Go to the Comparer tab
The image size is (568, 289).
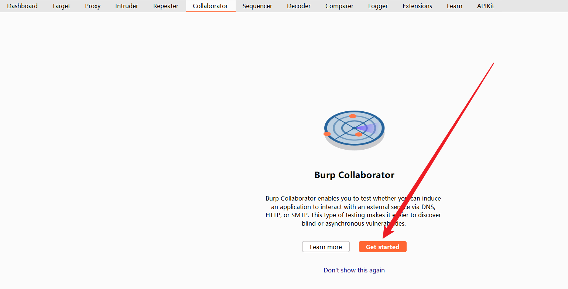click(339, 6)
